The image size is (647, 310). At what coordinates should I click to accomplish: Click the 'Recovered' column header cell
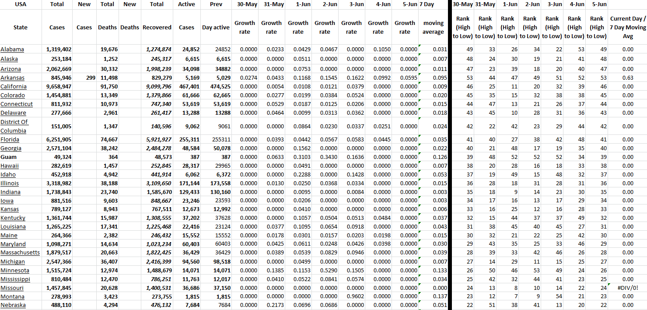pyautogui.click(x=157, y=28)
